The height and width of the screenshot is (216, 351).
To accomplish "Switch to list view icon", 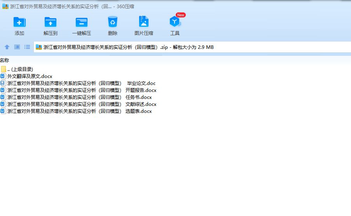I will [x=27, y=47].
